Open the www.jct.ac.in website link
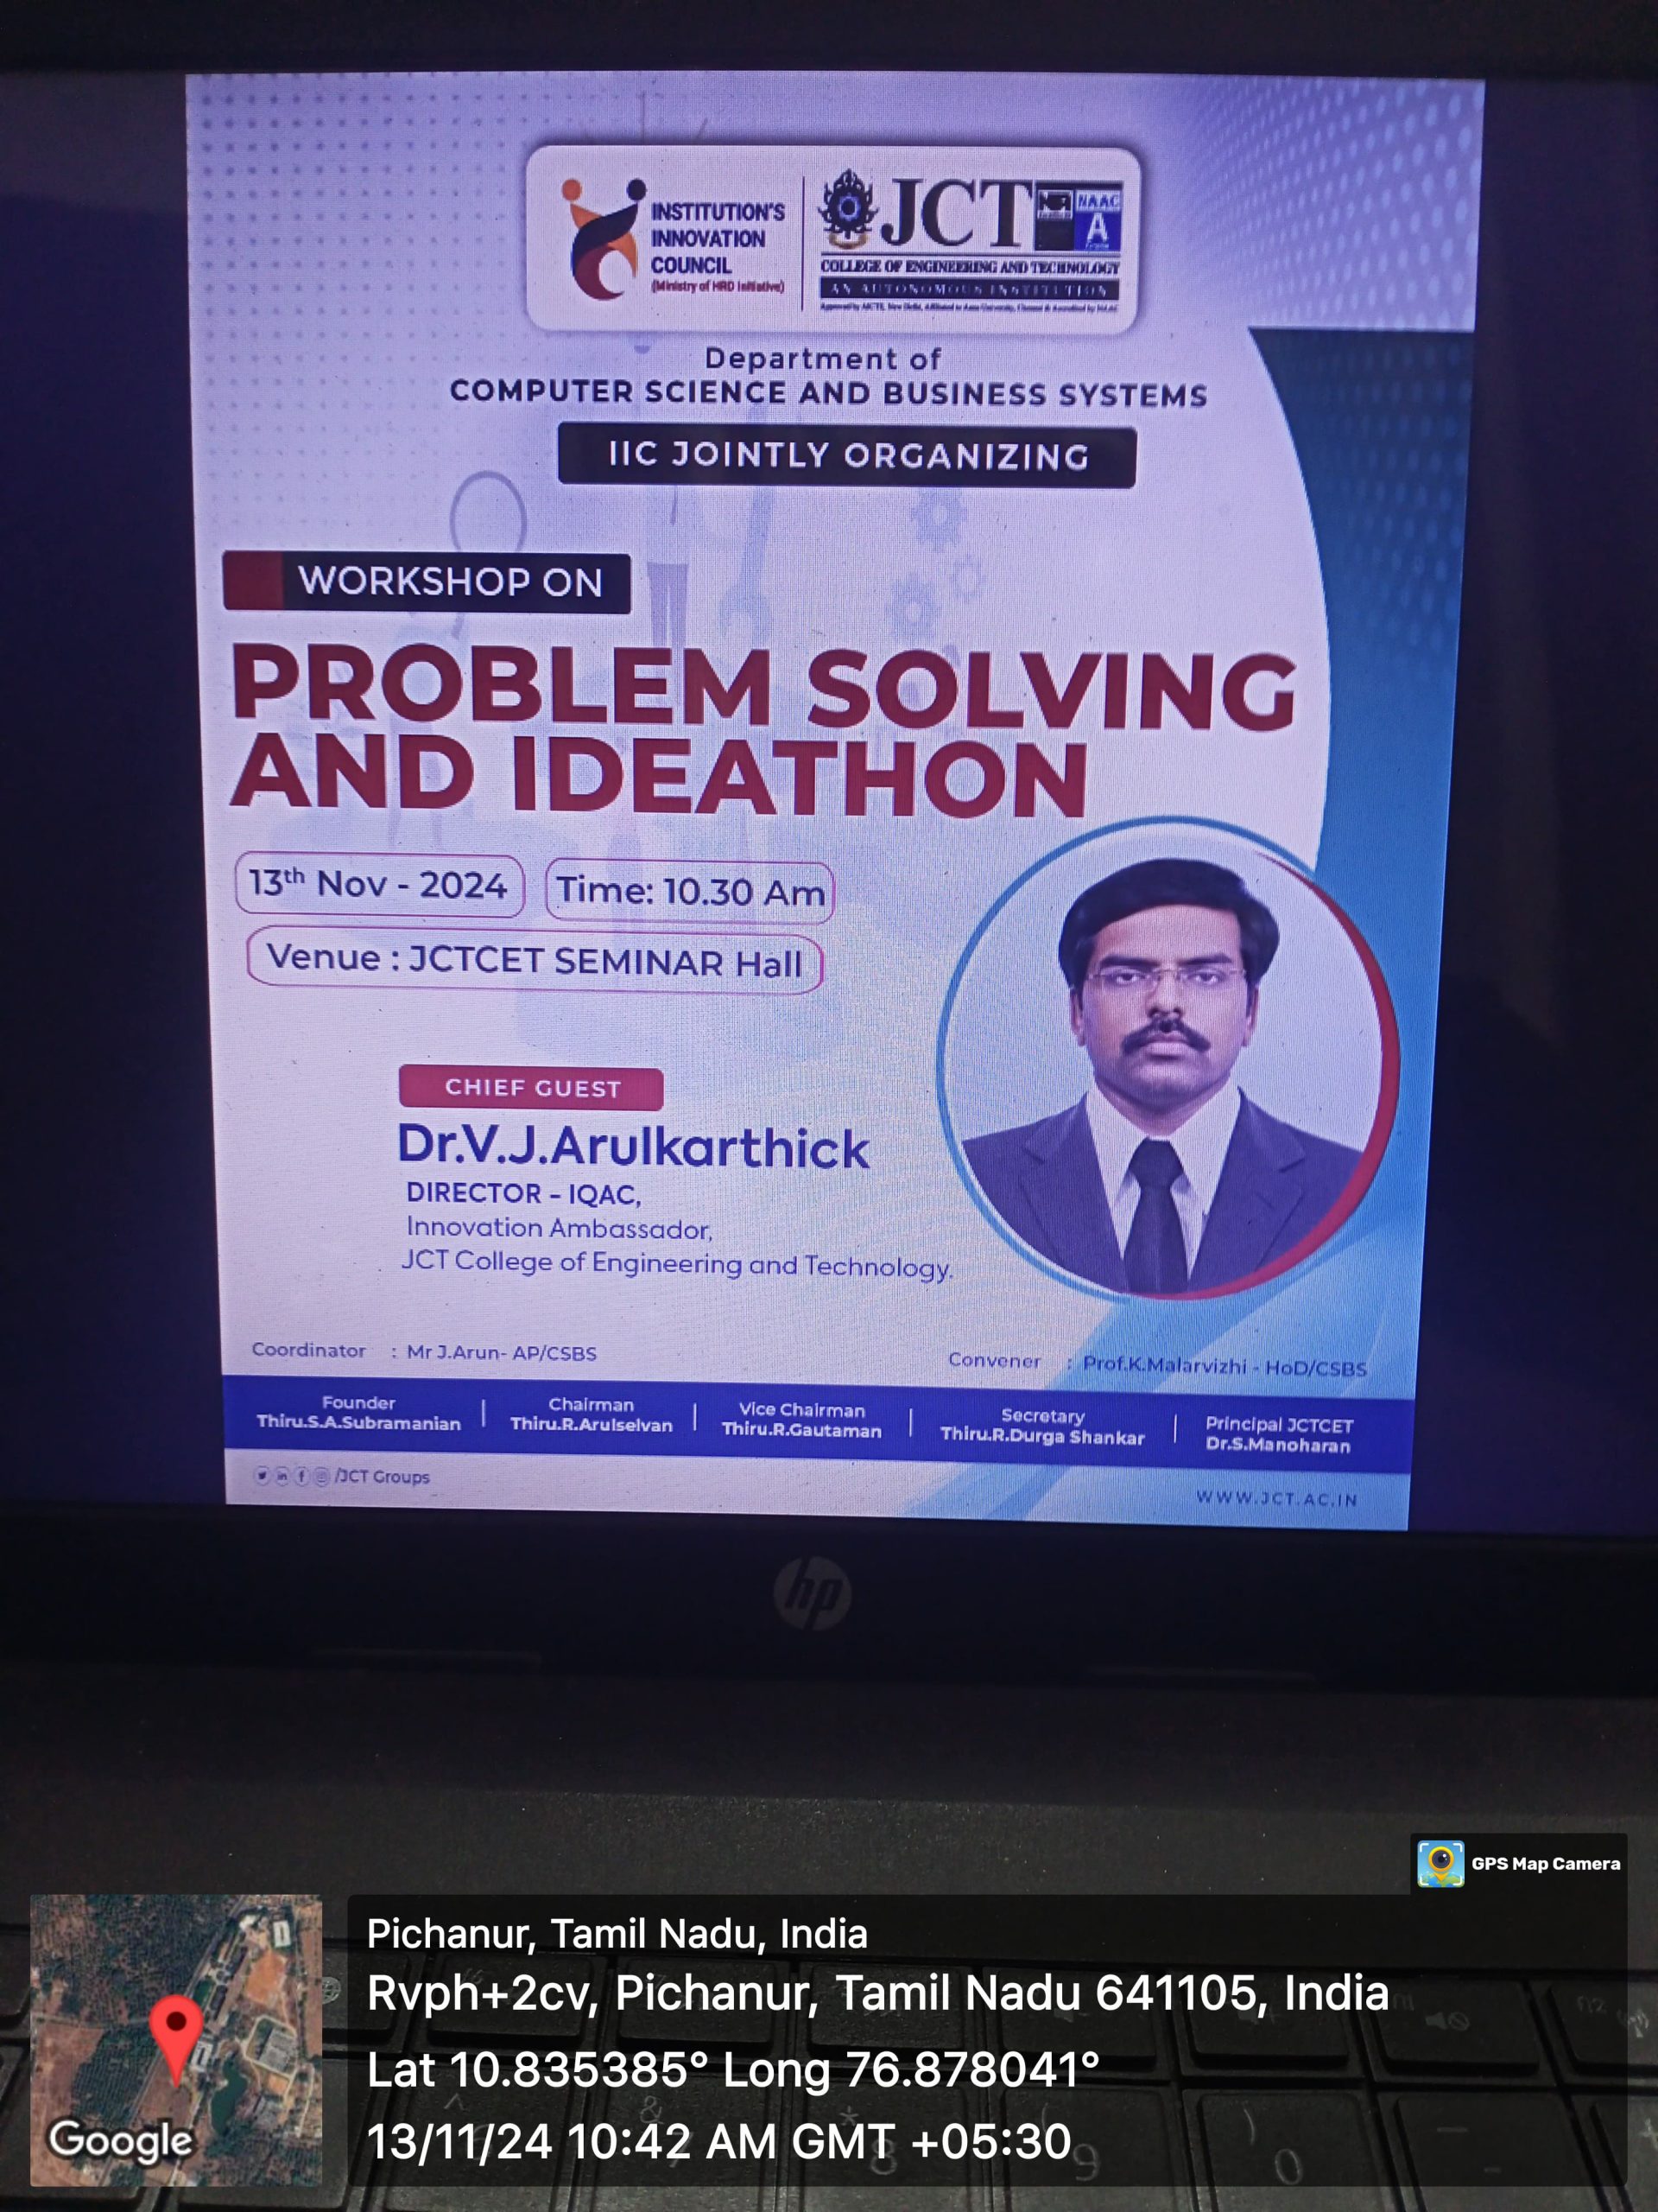This screenshot has height=2212, width=1658. point(1276,1498)
